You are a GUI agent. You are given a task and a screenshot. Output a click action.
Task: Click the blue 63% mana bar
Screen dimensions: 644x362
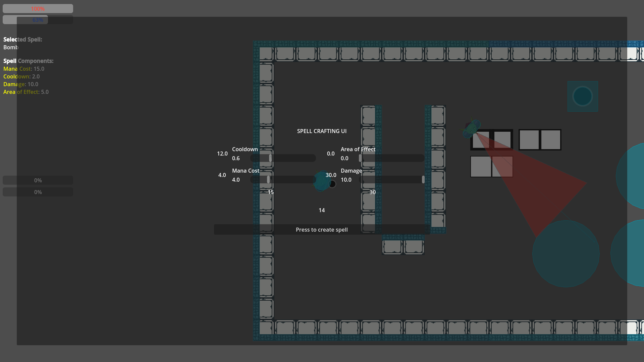click(38, 20)
